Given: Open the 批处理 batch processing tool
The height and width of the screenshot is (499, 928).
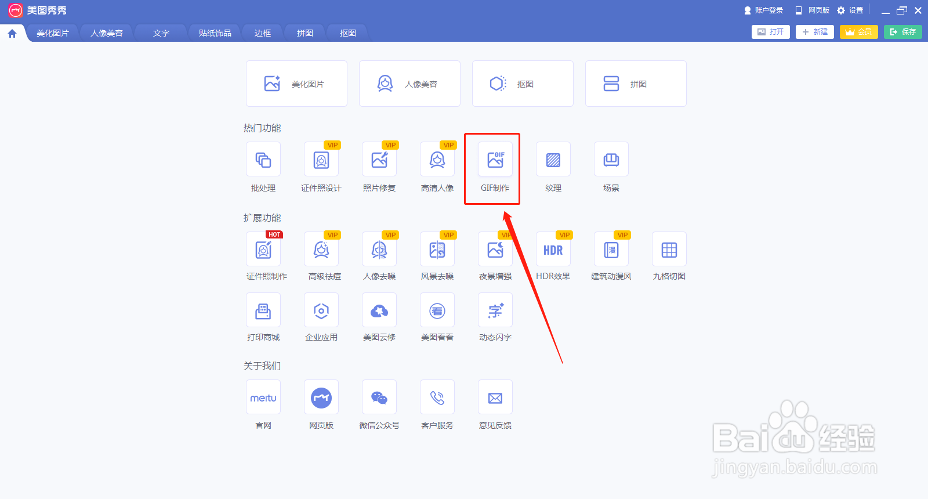Looking at the screenshot, I should tap(263, 160).
